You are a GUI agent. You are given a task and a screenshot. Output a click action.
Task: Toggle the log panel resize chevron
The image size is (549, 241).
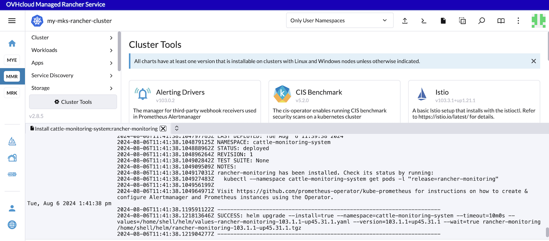[177, 128]
